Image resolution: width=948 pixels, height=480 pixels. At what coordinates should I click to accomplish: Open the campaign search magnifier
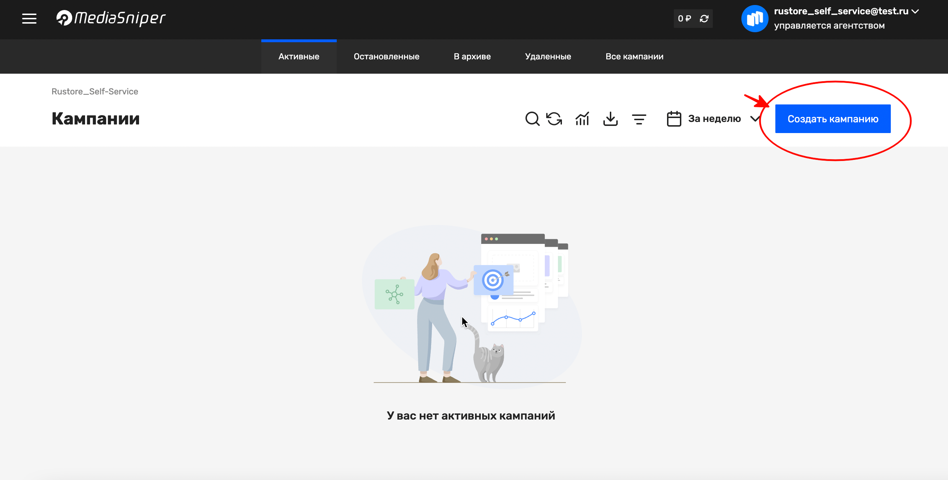[x=532, y=119]
